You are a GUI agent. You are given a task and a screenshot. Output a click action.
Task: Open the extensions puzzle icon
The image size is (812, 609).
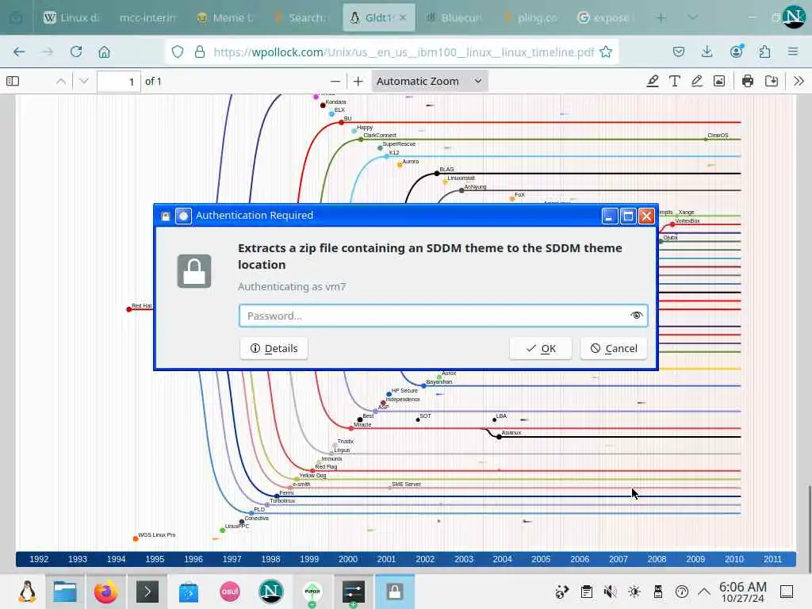pos(764,52)
